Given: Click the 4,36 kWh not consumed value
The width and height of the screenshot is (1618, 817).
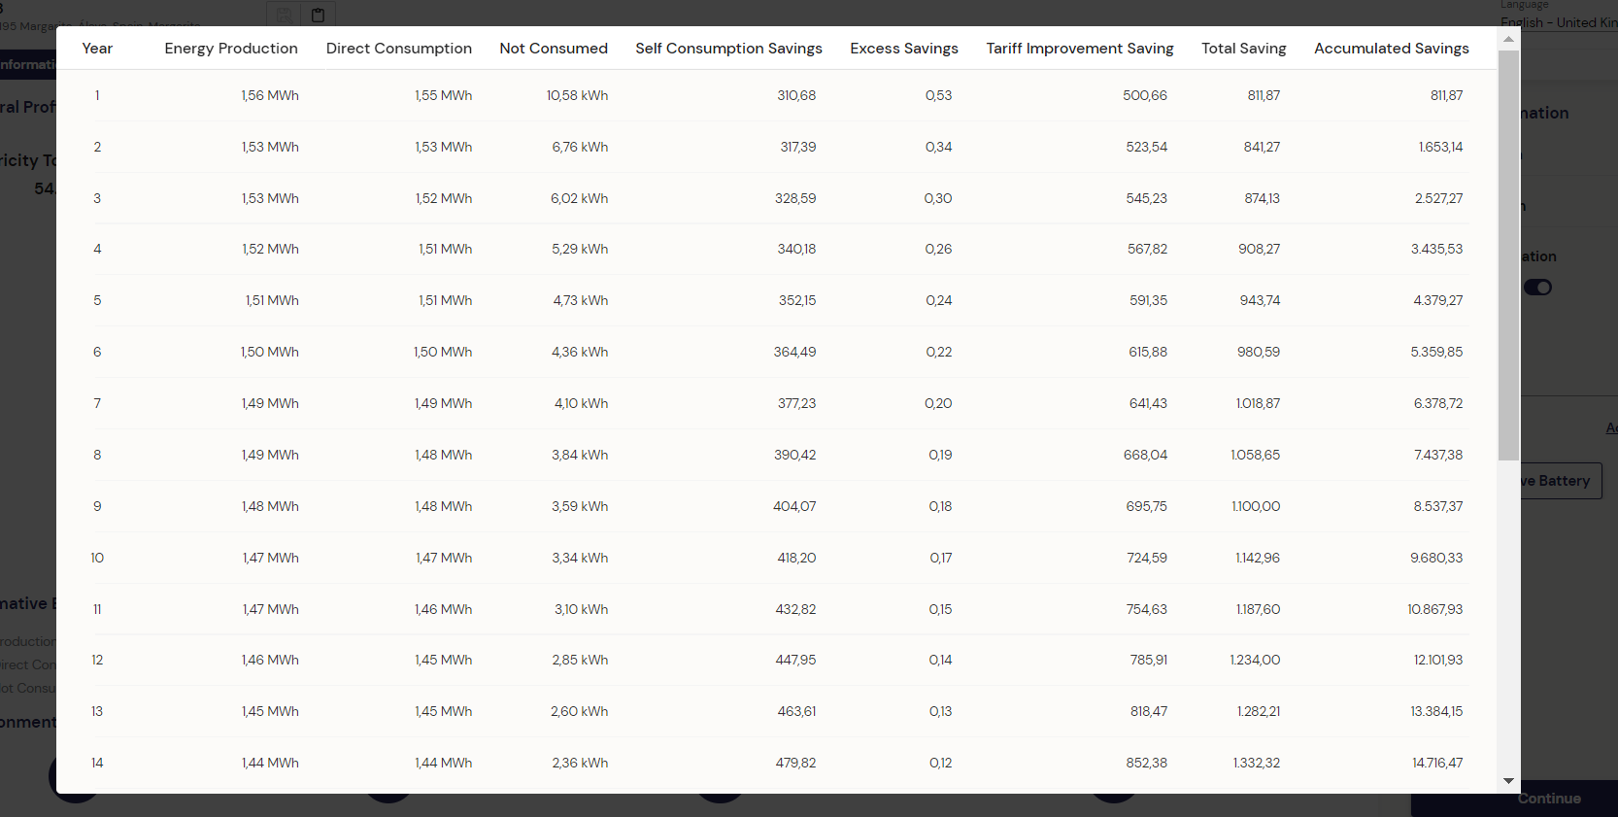Looking at the screenshot, I should tap(580, 352).
